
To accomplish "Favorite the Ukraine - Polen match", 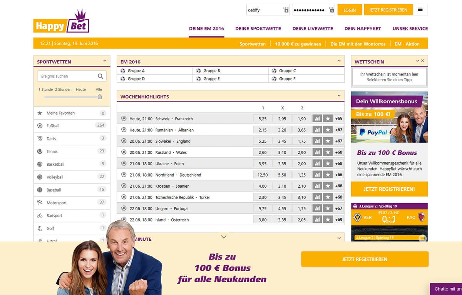I will click(328, 163).
